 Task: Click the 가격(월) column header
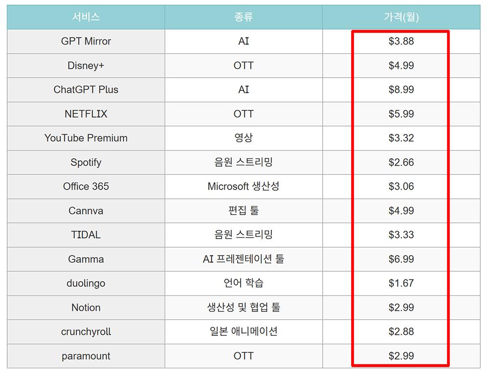[401, 17]
